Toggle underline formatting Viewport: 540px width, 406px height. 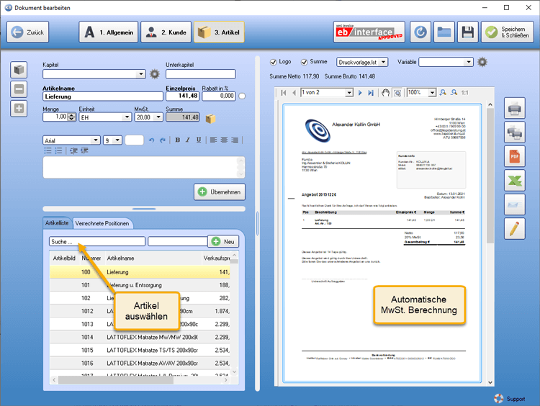tap(199, 140)
